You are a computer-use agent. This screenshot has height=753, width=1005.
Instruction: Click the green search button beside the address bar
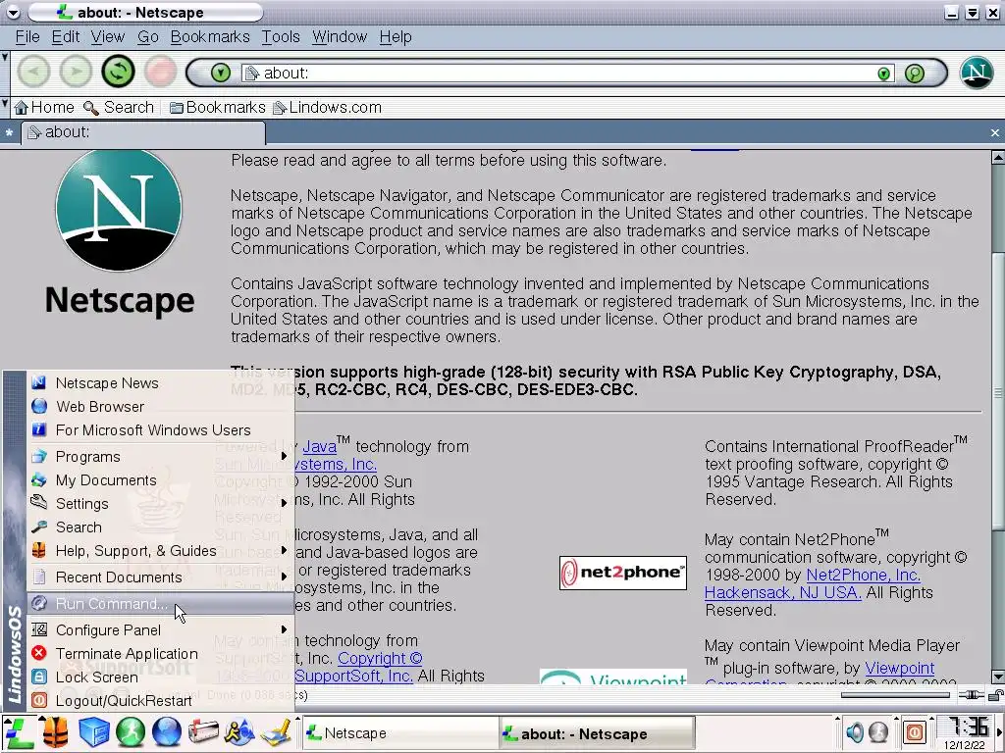915,73
